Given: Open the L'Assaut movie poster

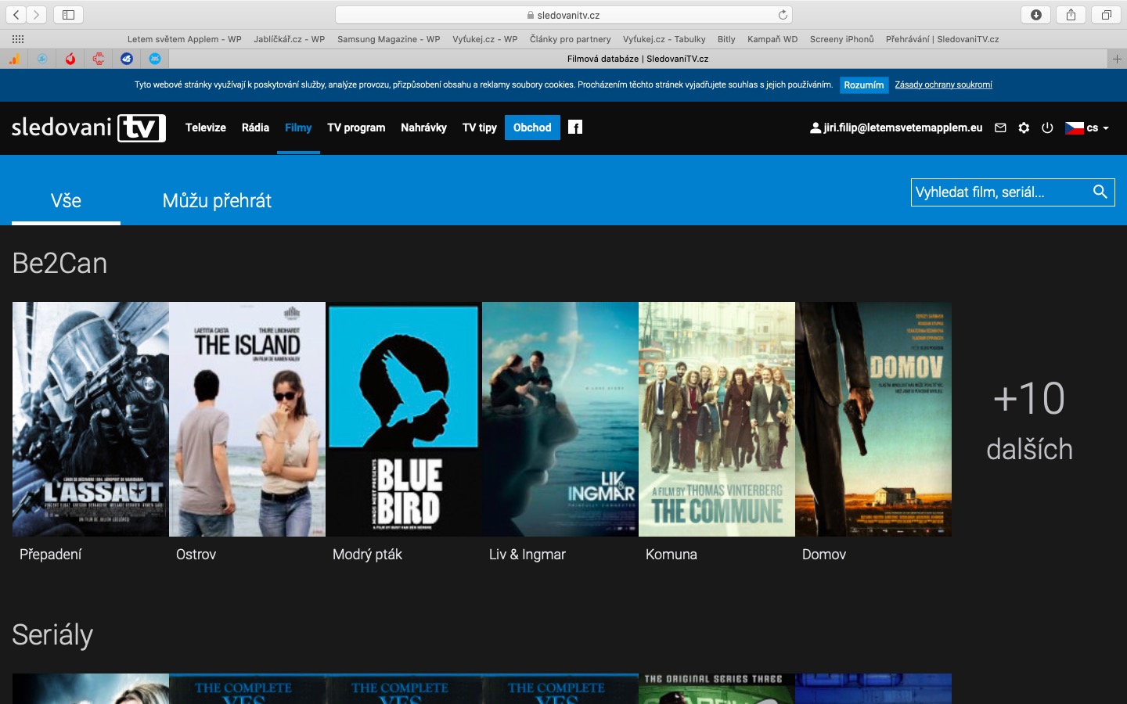Looking at the screenshot, I should click(91, 419).
